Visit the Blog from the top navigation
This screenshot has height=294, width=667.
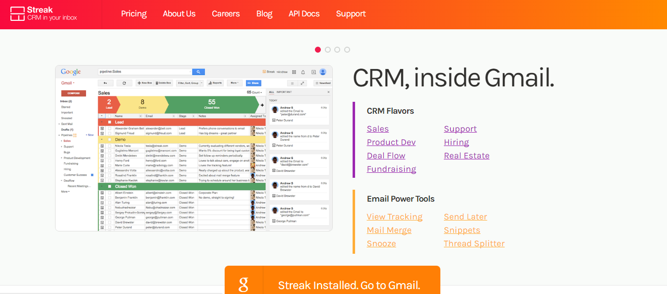(264, 14)
